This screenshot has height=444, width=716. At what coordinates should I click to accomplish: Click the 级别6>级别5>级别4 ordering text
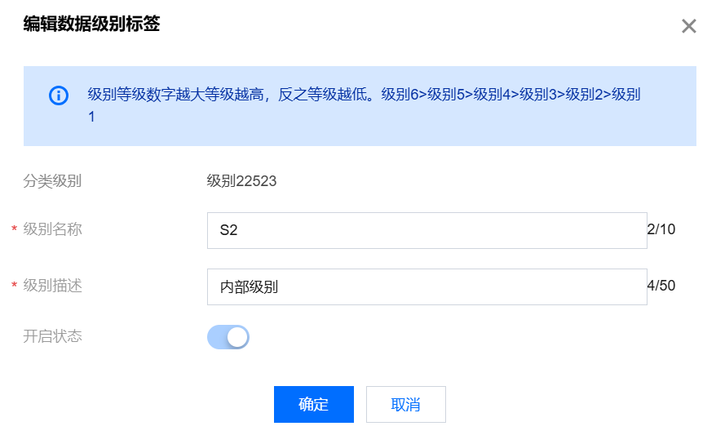coord(450,95)
